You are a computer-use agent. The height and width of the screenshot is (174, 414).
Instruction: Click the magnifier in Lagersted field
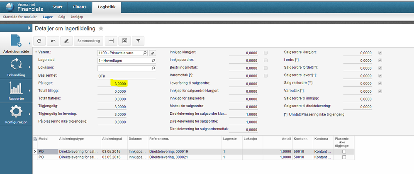[x=153, y=60]
